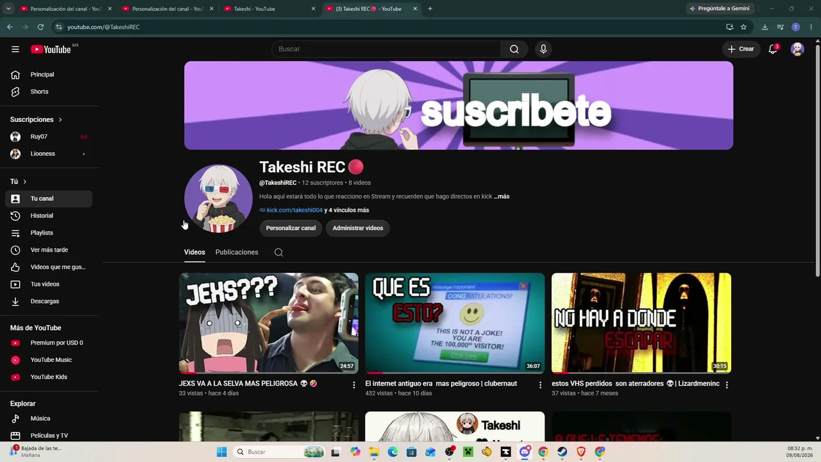Viewport: 821px width, 462px height.
Task: Open the liked videos thumbs-up icon
Action: 15,267
